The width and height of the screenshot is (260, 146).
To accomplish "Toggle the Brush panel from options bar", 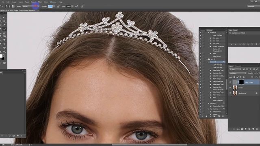I will pyautogui.click(x=13, y=6).
